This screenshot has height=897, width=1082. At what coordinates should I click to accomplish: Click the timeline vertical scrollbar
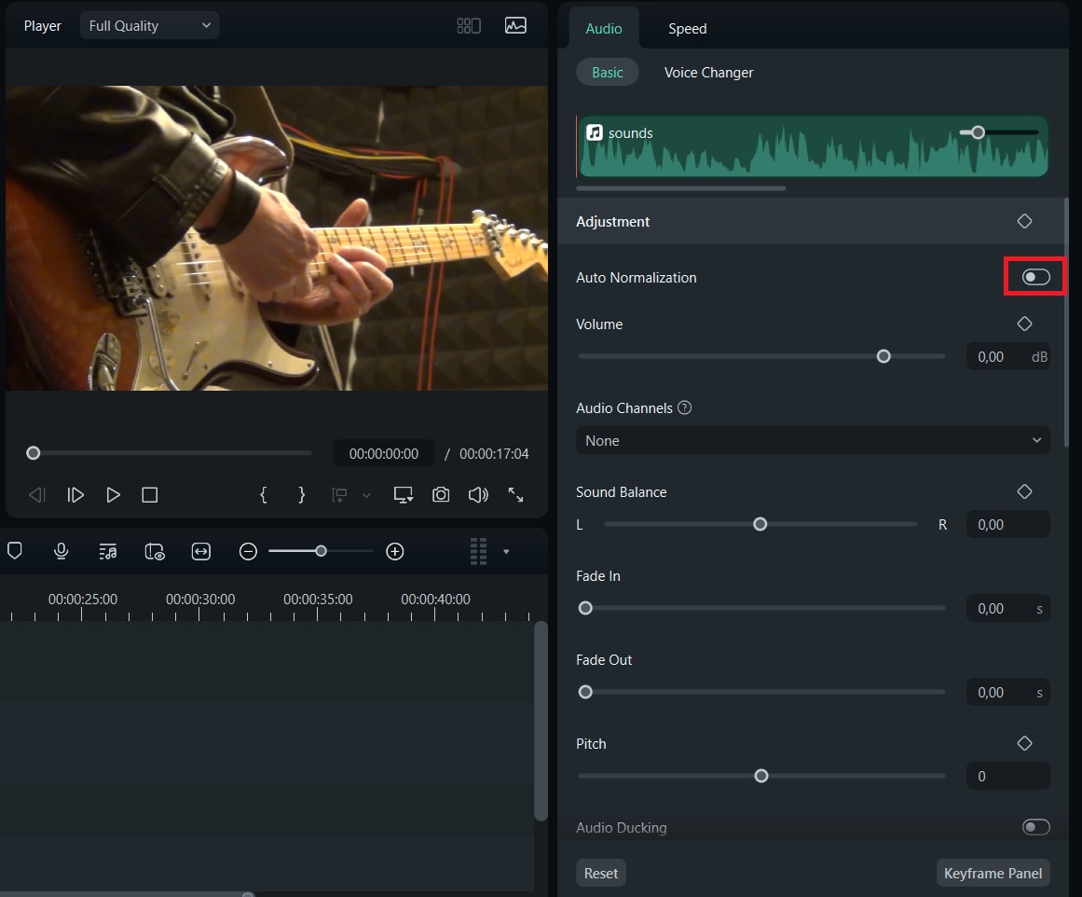click(x=541, y=720)
